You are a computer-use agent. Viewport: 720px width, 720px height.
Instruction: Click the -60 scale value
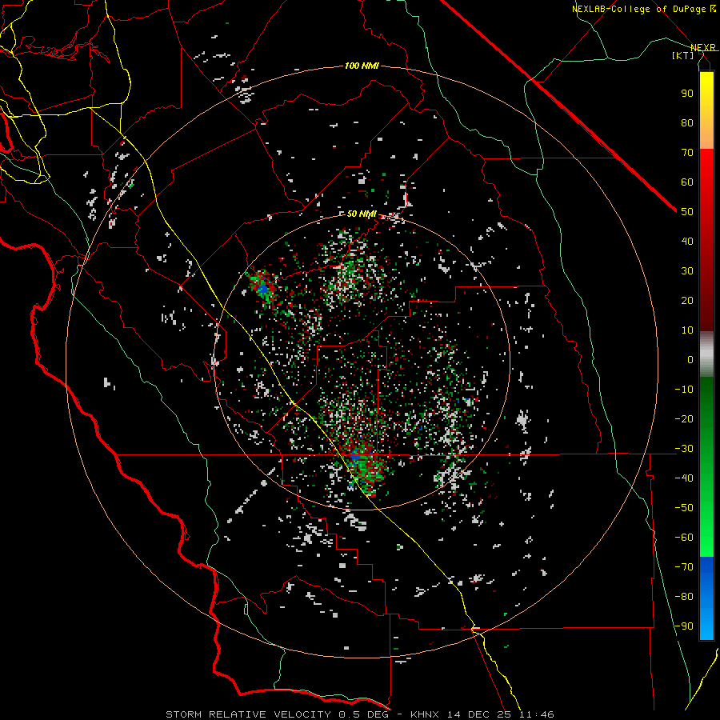point(684,538)
